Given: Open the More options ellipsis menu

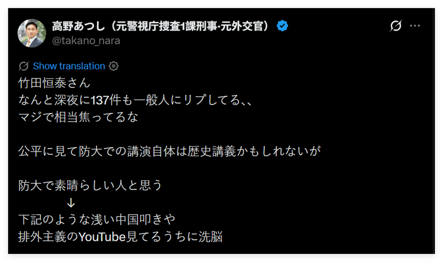Looking at the screenshot, I should tap(415, 26).
